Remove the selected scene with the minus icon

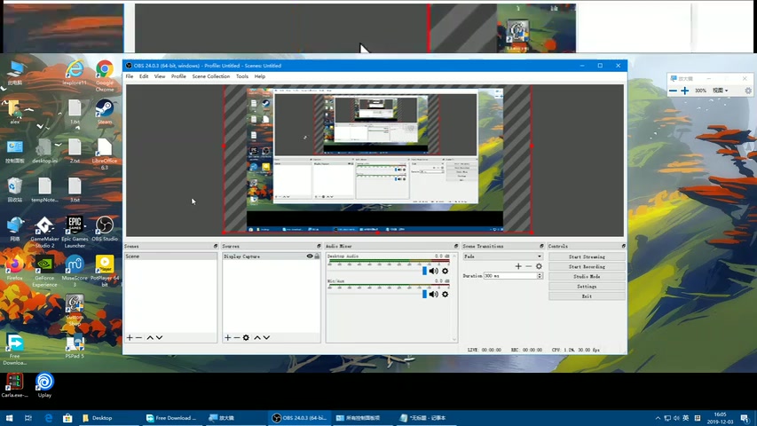[139, 337]
